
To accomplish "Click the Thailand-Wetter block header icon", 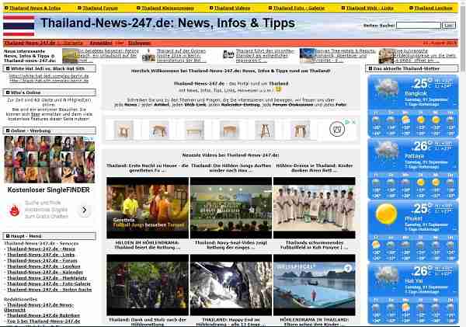I will tap(370, 68).
